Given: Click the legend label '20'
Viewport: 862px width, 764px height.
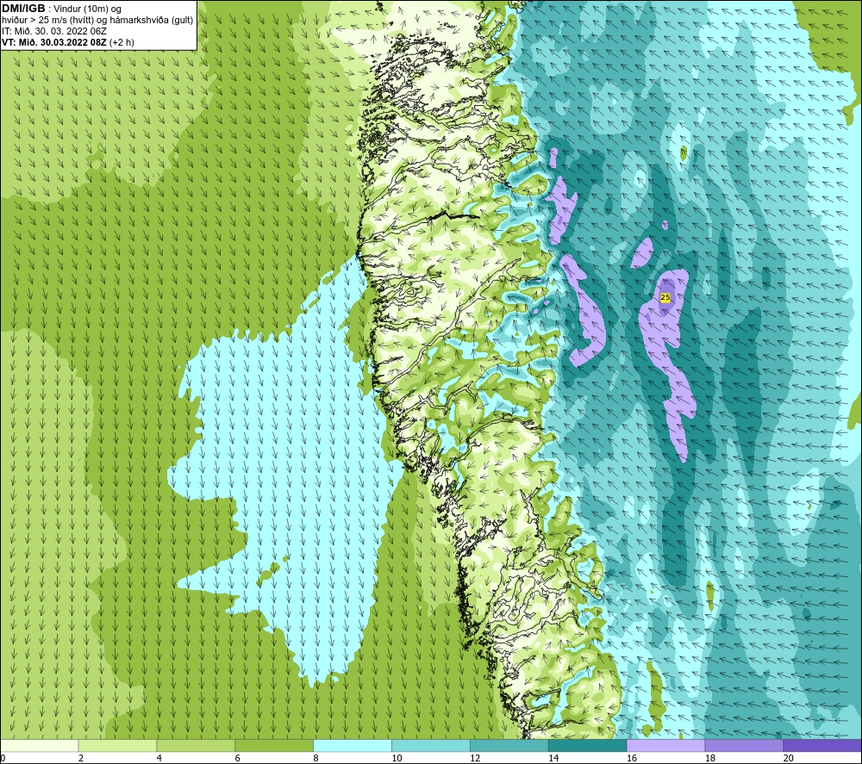Looking at the screenshot, I should (788, 758).
